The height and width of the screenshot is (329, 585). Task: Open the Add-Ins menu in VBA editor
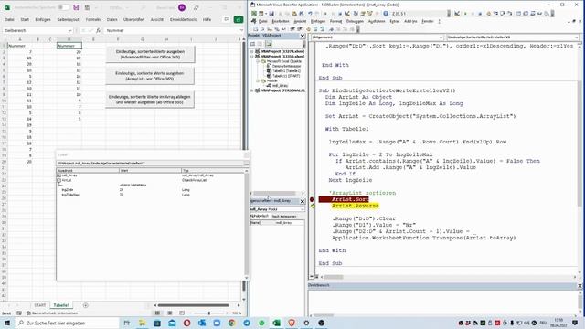410,21
